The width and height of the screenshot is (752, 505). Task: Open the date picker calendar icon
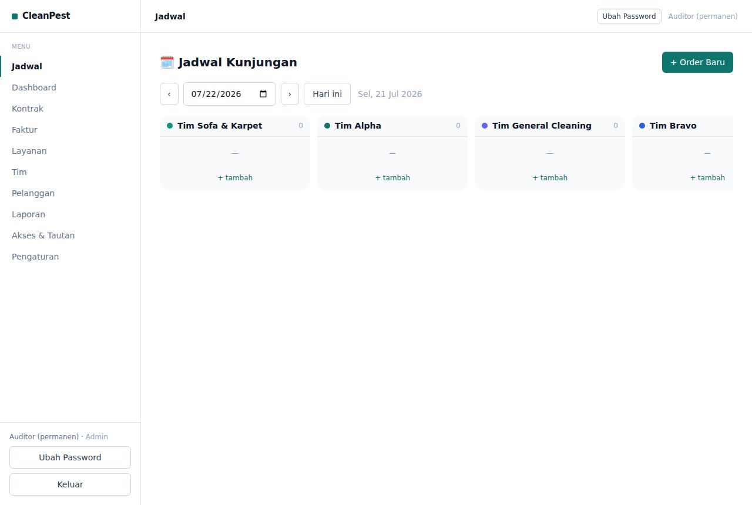tap(263, 94)
